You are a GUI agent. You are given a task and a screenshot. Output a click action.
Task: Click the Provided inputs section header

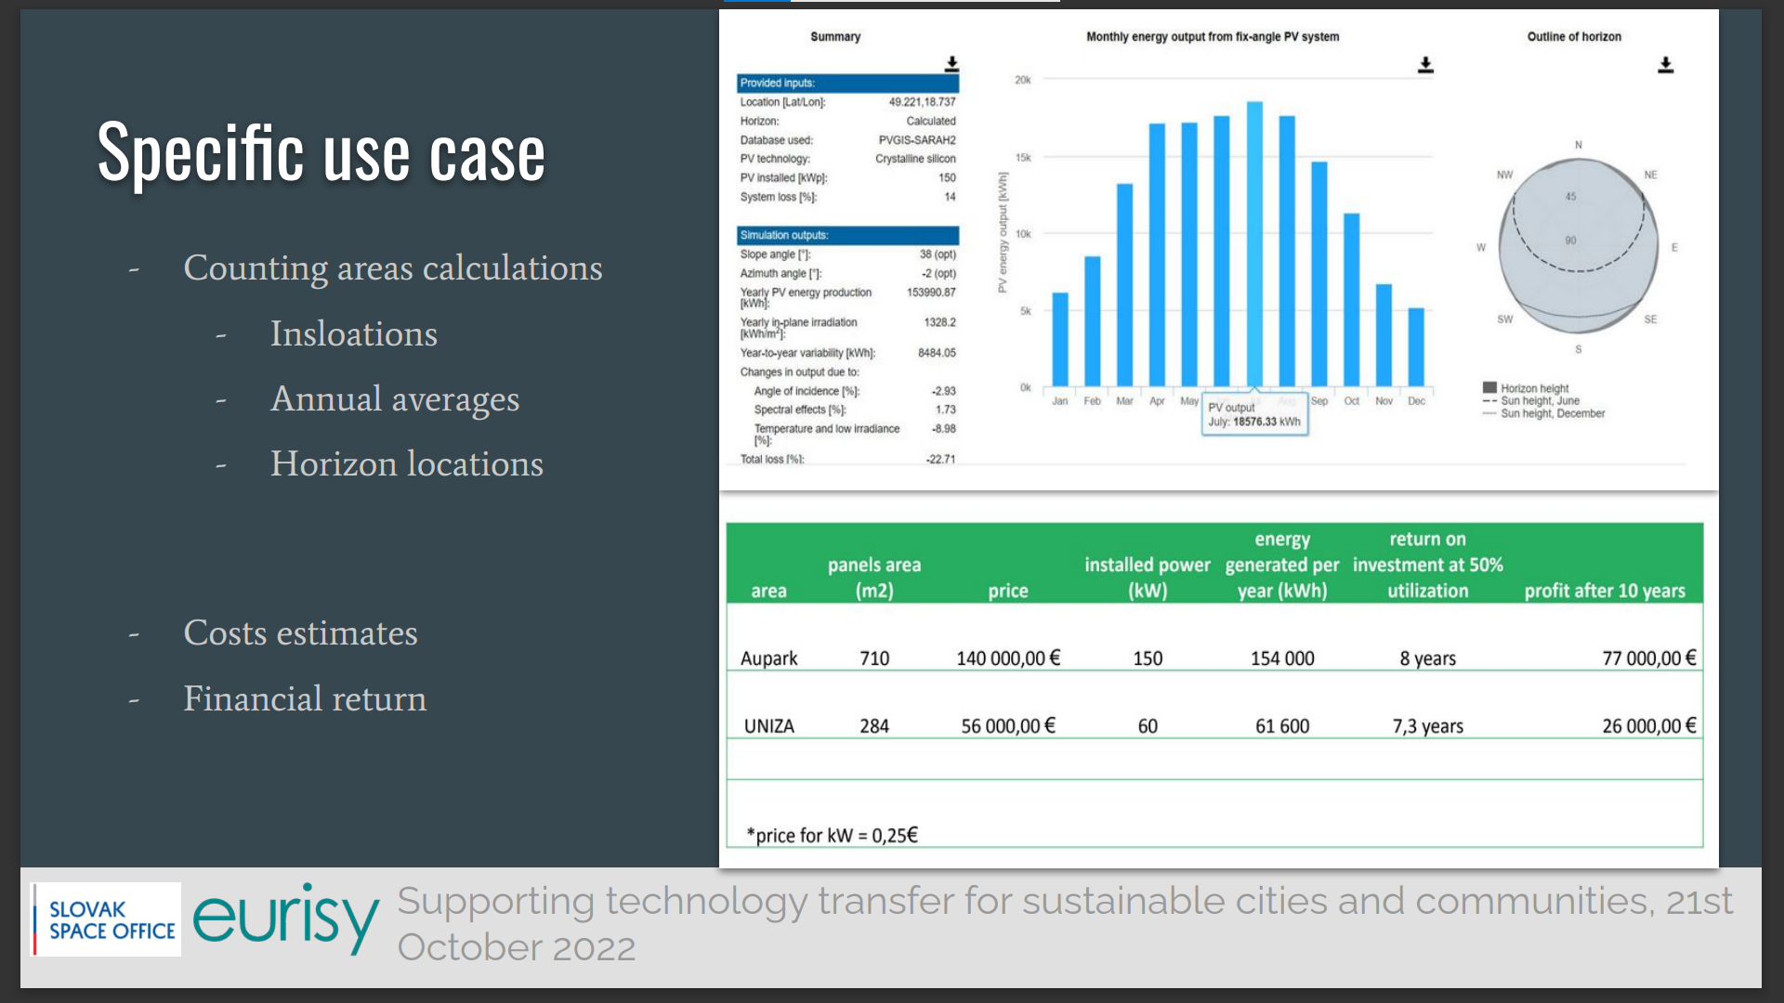847,83
